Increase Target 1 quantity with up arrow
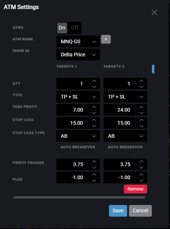This screenshot has width=170, height=229. click(x=94, y=81)
